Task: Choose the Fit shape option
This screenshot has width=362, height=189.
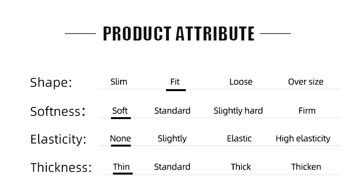Action: pos(175,82)
